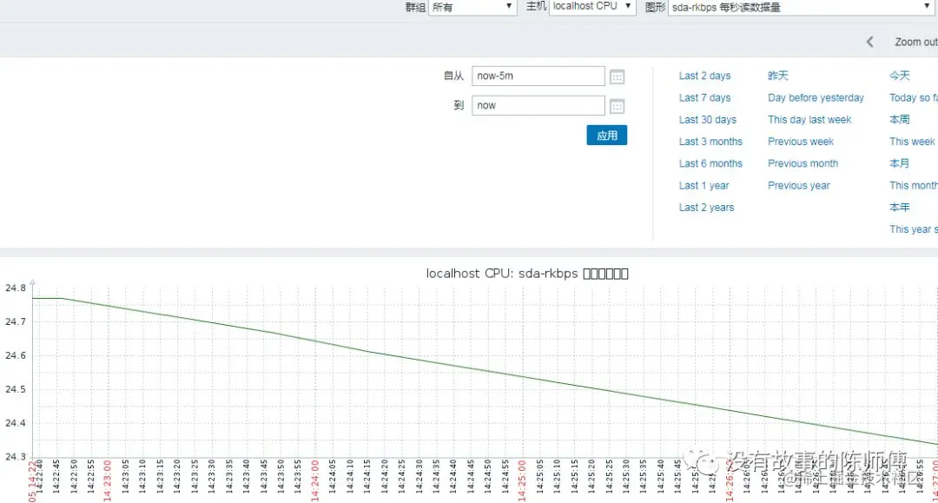Click the 24.5 y-axis label

[16, 389]
